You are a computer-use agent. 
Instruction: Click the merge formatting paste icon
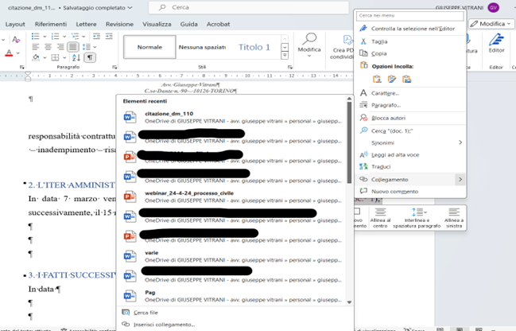click(x=392, y=79)
